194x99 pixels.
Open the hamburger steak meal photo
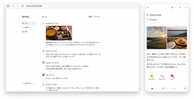click(177, 43)
